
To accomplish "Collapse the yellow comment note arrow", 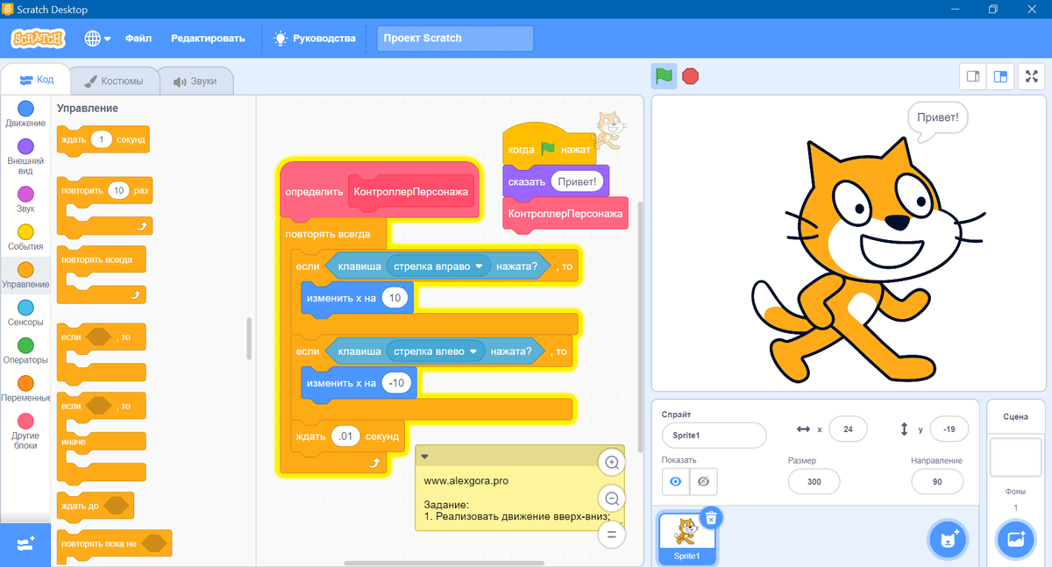I will (x=424, y=456).
